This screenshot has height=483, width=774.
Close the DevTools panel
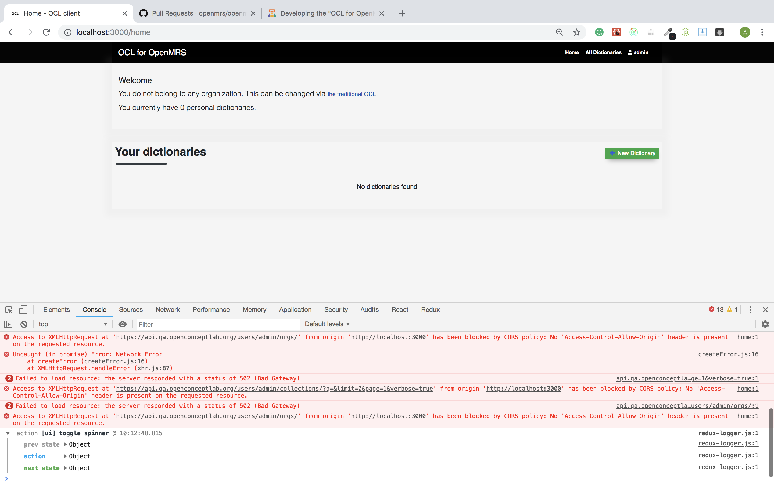(x=765, y=310)
